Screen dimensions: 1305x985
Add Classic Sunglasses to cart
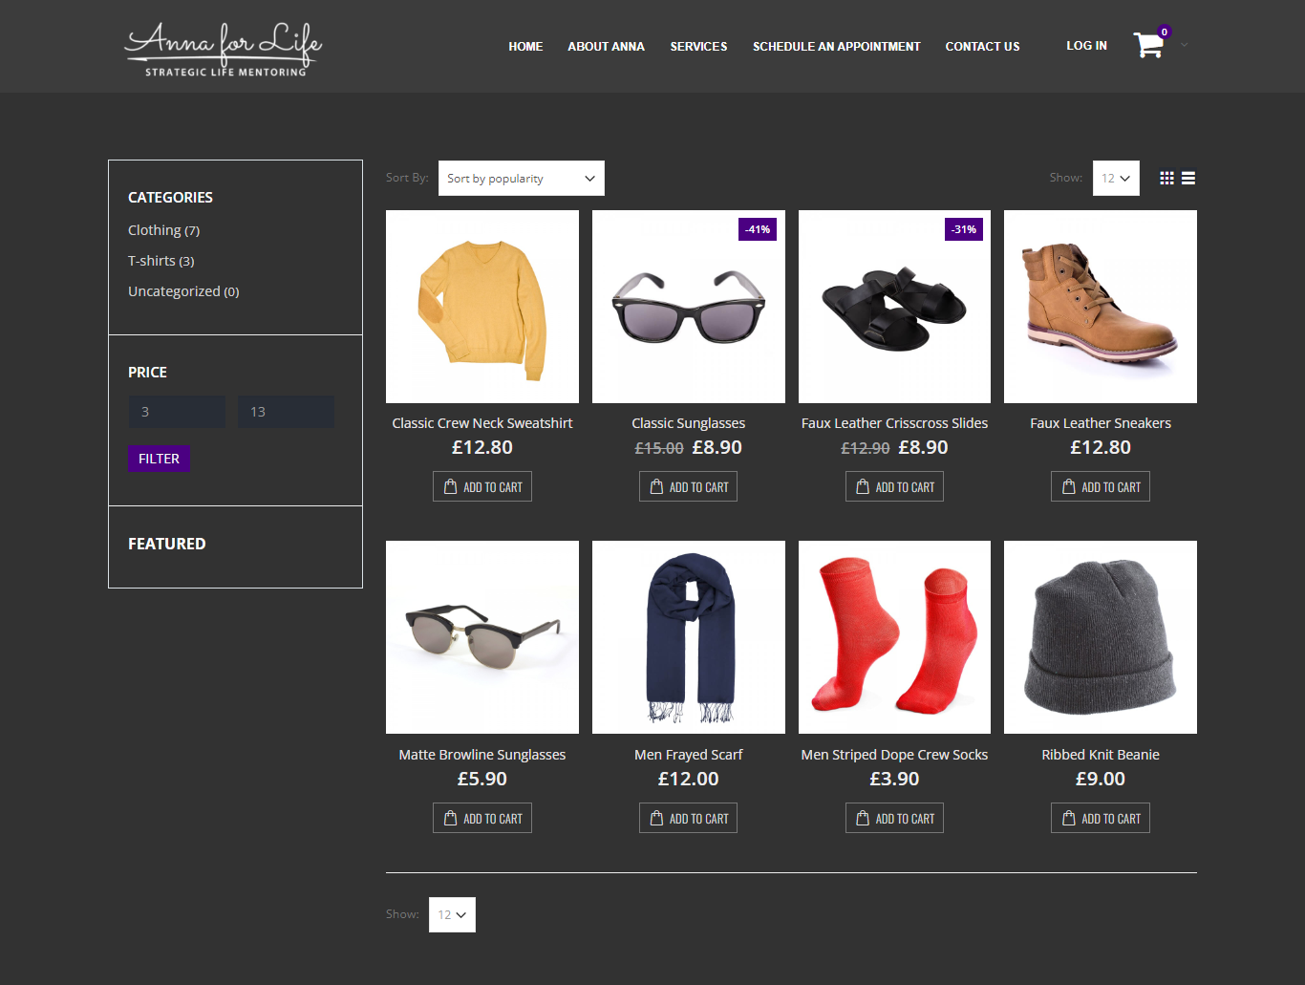pos(688,487)
